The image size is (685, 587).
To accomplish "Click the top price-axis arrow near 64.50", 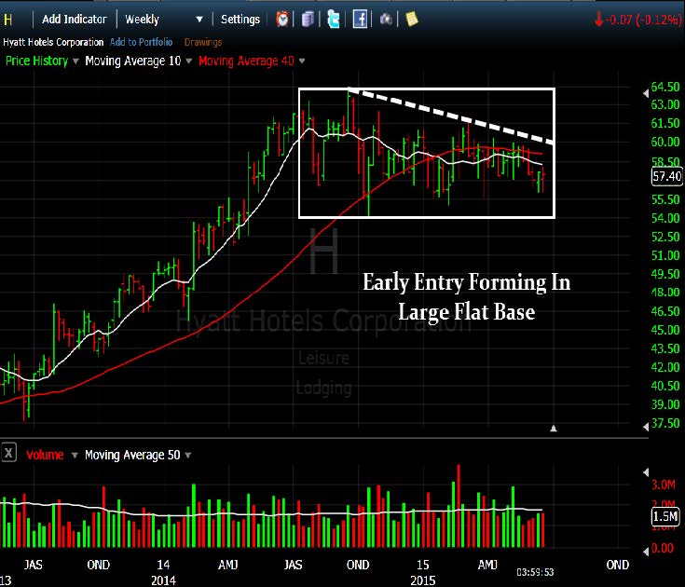I will click(646, 93).
